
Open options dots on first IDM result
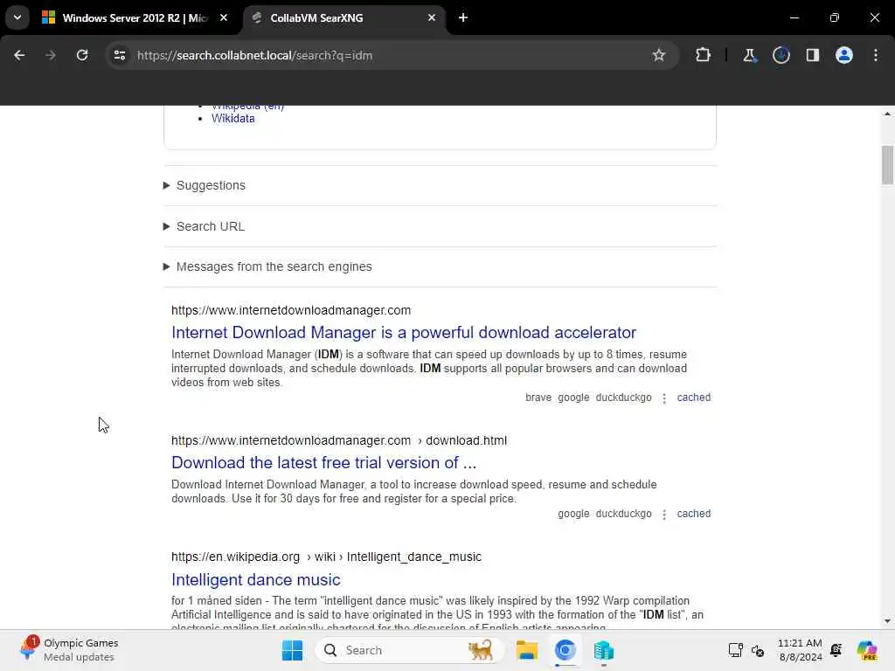[x=664, y=398]
